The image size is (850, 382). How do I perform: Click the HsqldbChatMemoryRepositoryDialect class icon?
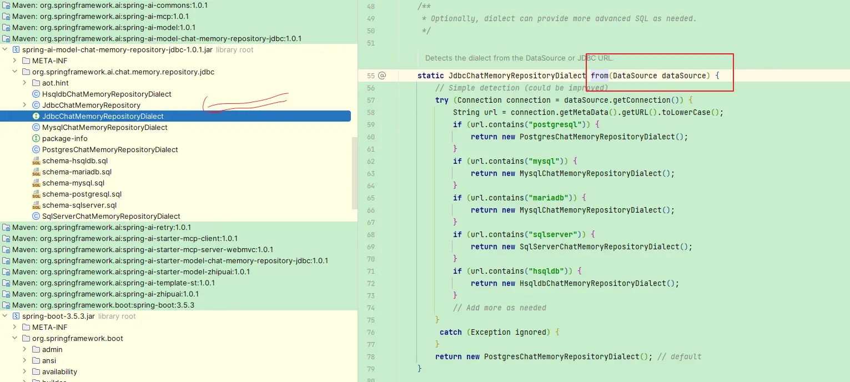[36, 94]
